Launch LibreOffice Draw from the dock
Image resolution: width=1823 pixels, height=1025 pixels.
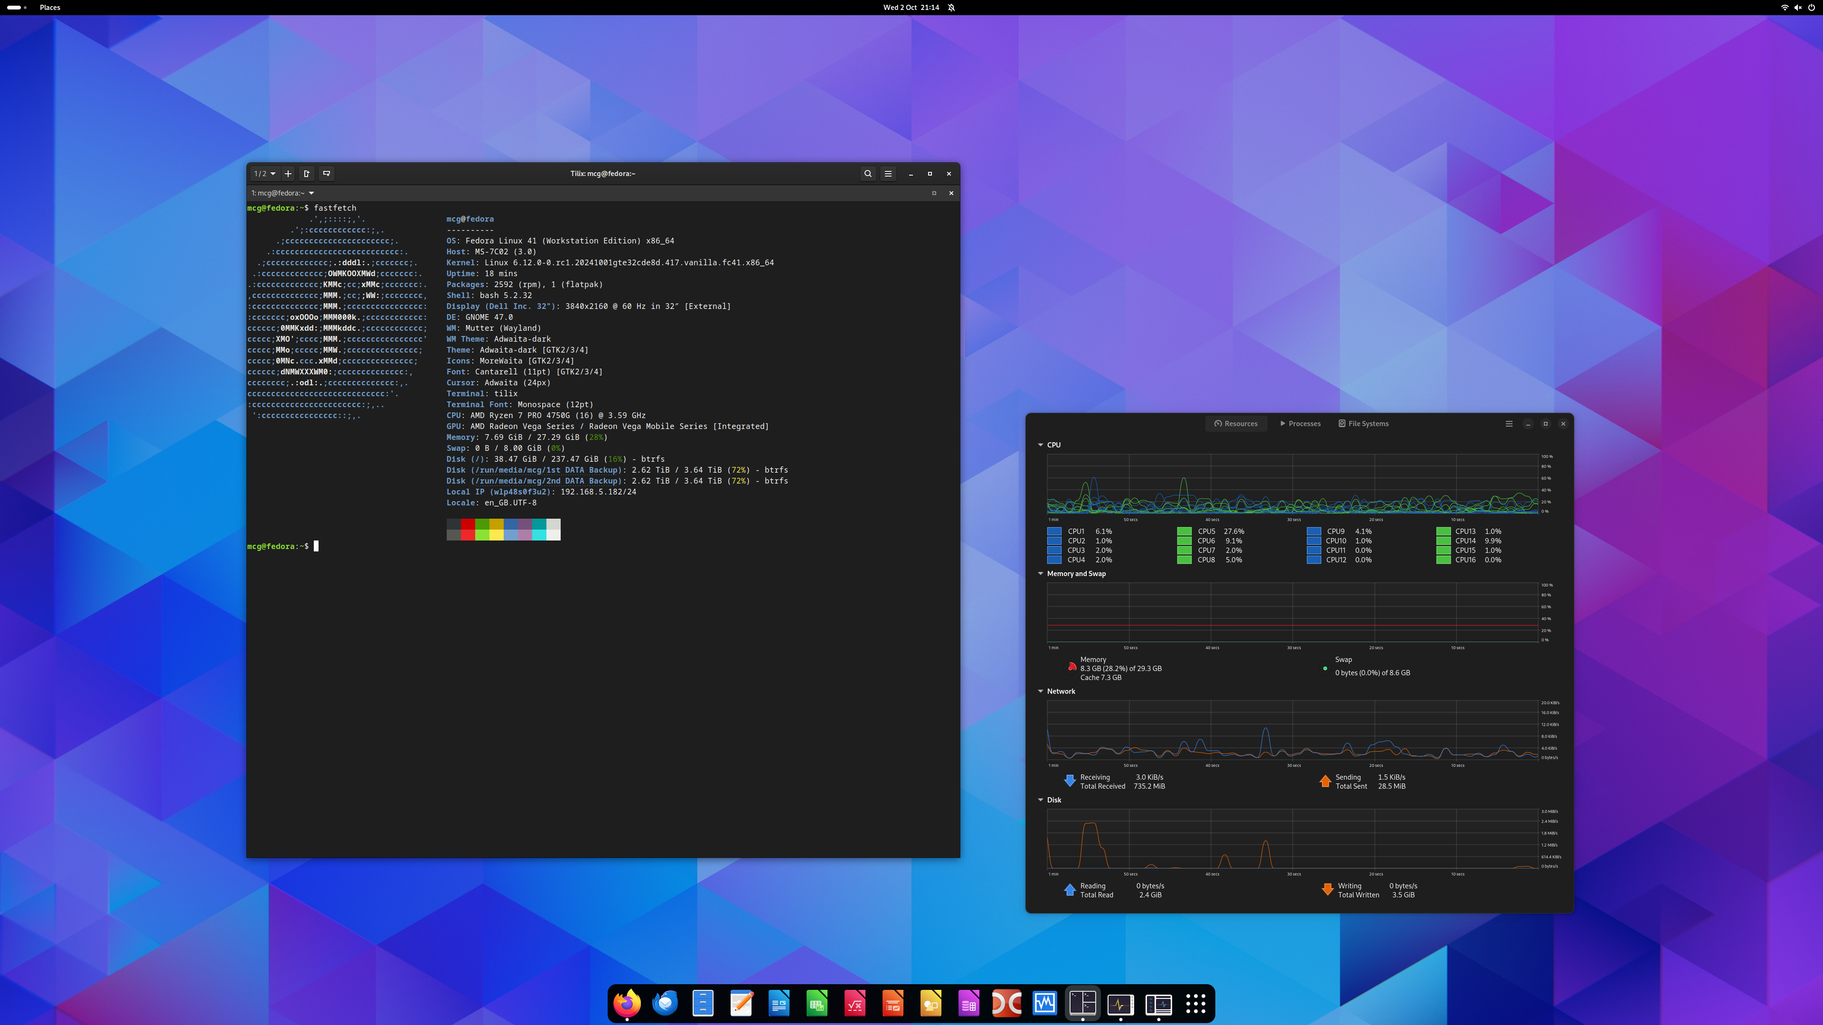point(930,1003)
